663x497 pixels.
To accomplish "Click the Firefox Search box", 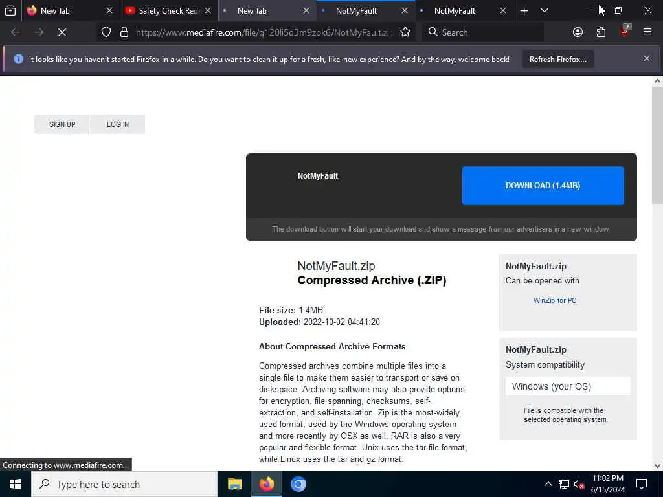I will pyautogui.click(x=482, y=32).
